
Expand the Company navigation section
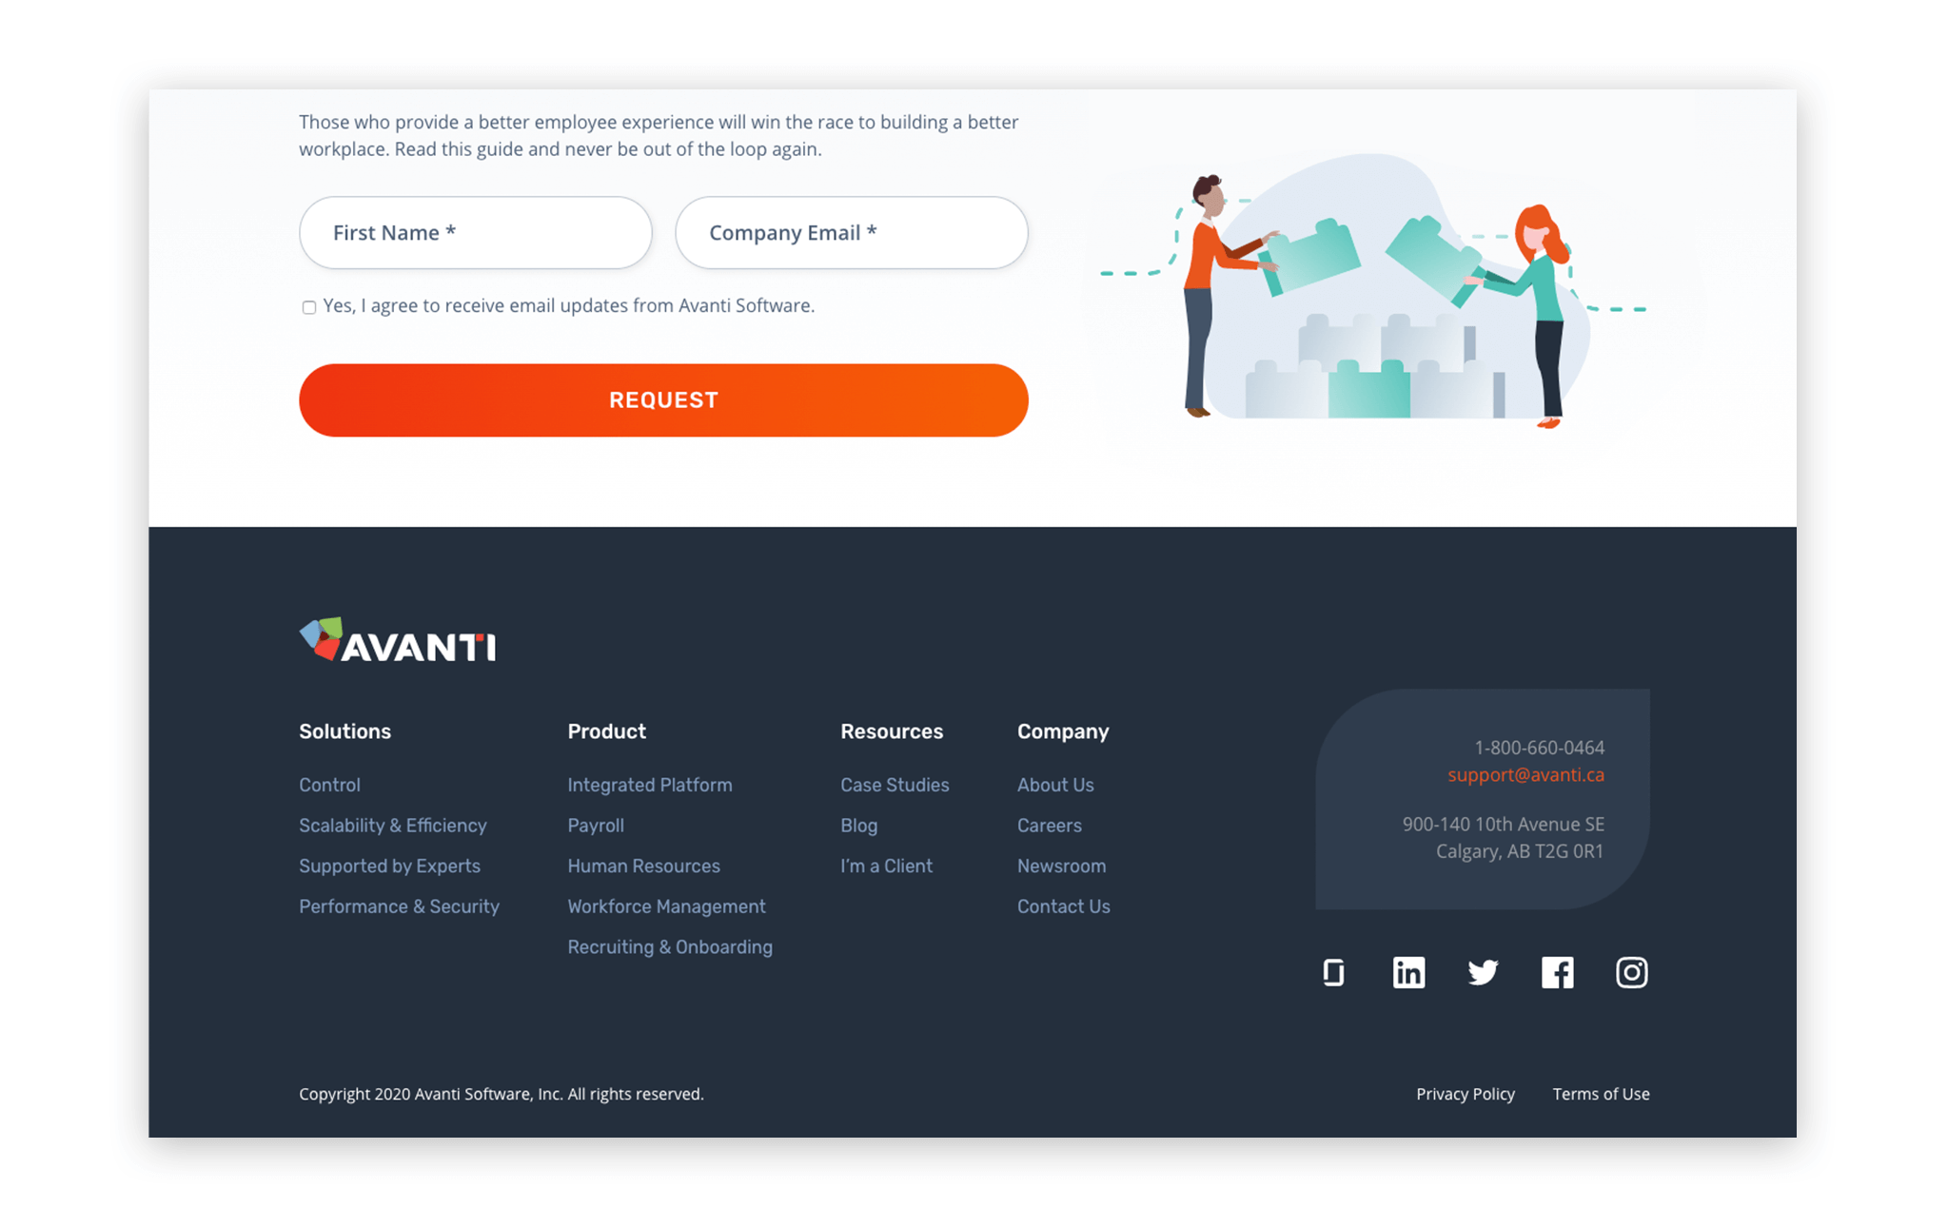click(x=1063, y=730)
